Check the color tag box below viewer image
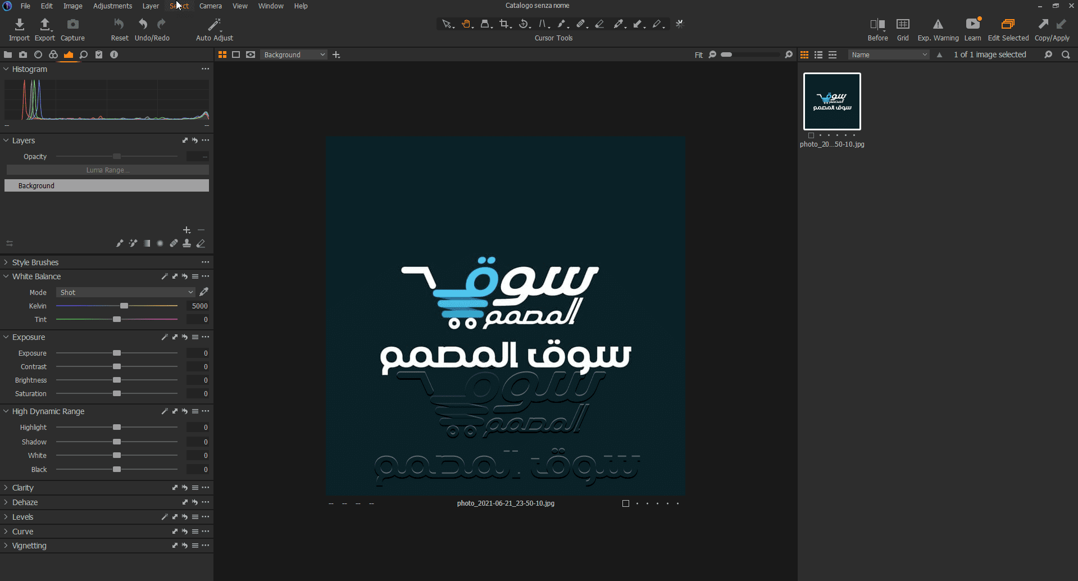1078x581 pixels. [626, 503]
